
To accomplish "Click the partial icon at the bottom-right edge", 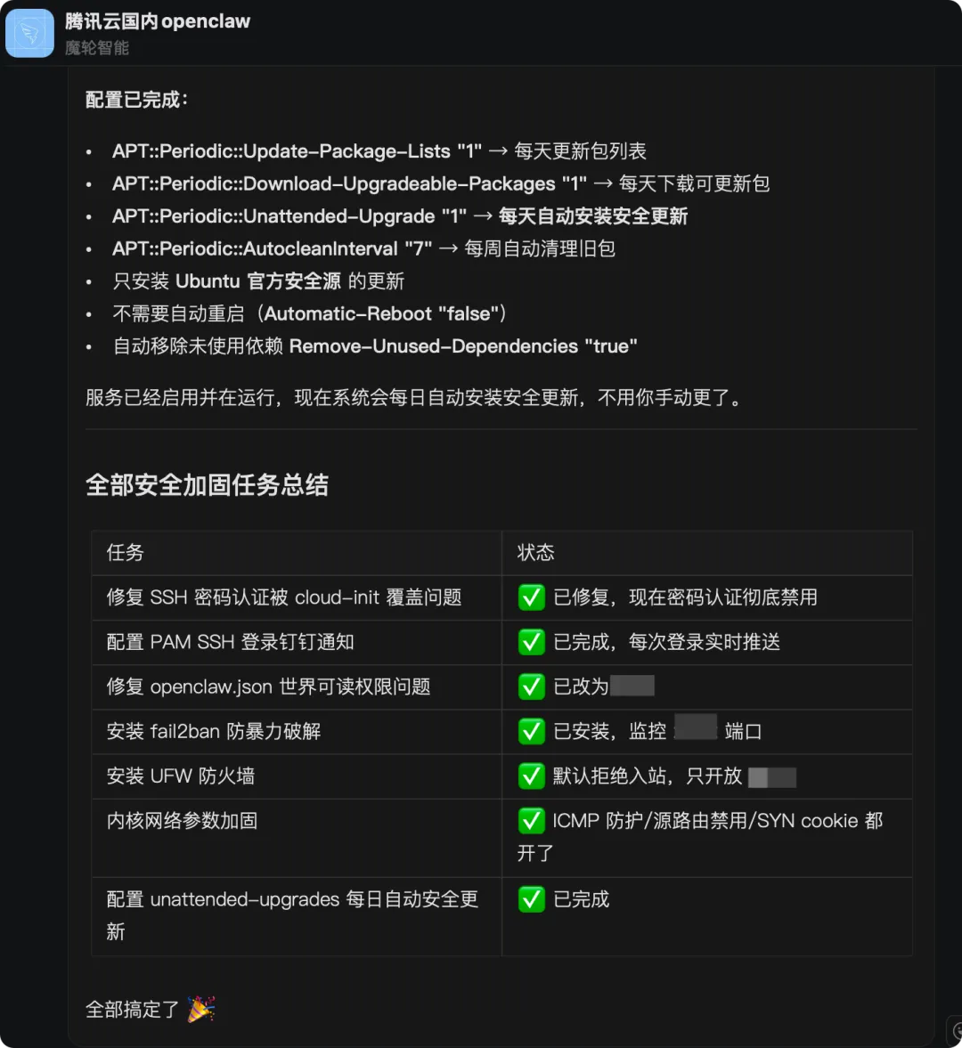I will pos(955,1032).
